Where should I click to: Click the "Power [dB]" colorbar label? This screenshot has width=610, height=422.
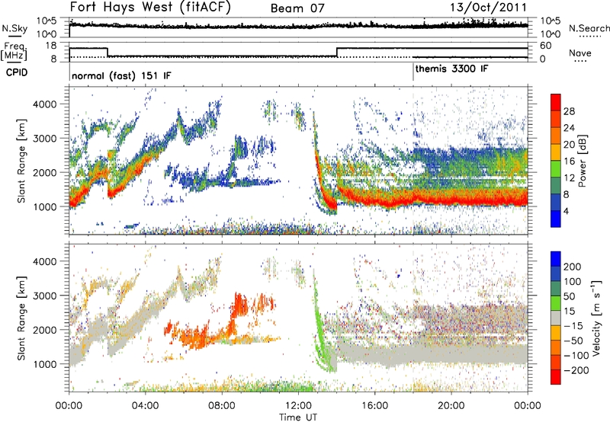point(582,161)
